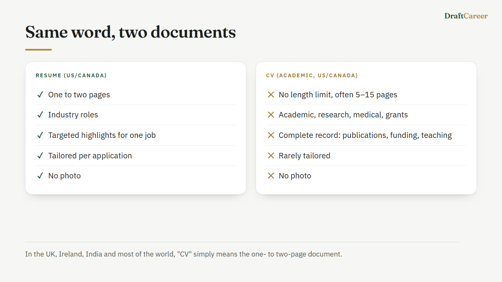Image resolution: width=502 pixels, height=282 pixels.
Task: Click the text Industry roles
Action: 73,115
